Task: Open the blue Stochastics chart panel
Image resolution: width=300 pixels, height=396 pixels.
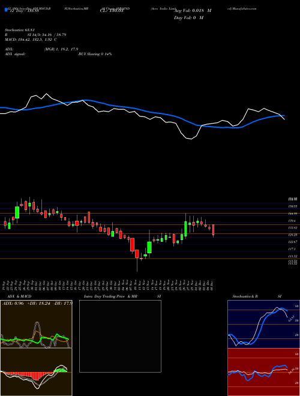Action: [263, 324]
